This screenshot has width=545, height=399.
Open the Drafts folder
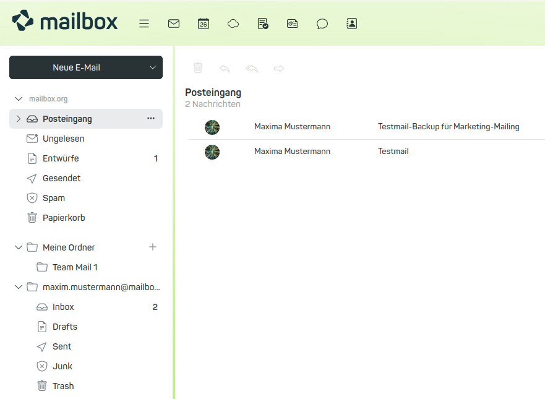click(x=86, y=327)
